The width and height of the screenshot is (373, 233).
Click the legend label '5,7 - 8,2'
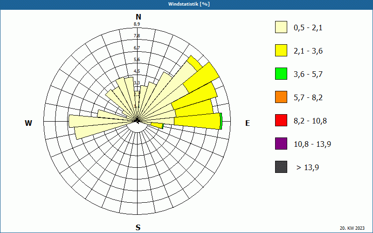coord(308,98)
